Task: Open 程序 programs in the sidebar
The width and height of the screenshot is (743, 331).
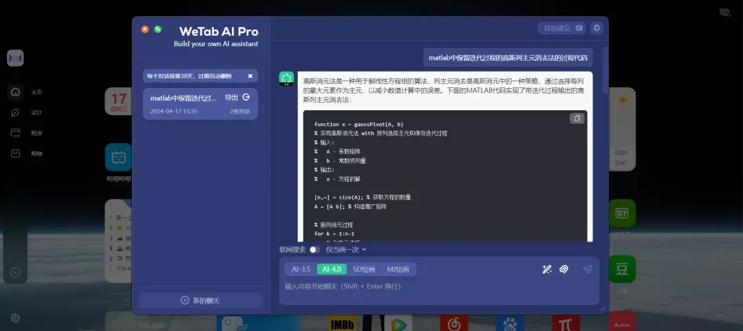Action: click(x=27, y=133)
